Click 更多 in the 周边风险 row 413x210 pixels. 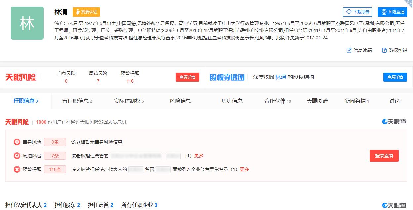199,156
